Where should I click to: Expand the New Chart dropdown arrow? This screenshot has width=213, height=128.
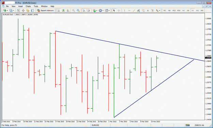click(x=7, y=11)
